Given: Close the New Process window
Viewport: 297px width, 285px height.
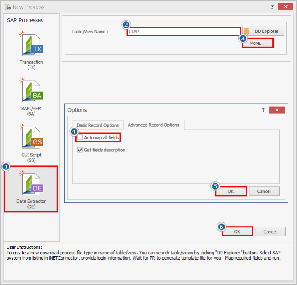Looking at the screenshot, I should pos(285,7).
